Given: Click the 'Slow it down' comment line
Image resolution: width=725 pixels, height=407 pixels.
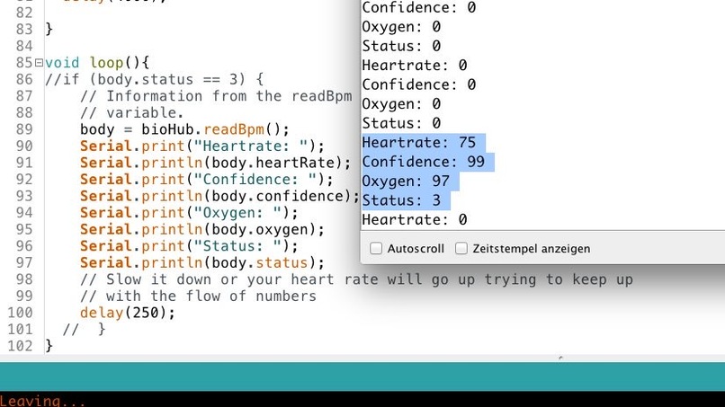Looking at the screenshot, I should (356, 279).
